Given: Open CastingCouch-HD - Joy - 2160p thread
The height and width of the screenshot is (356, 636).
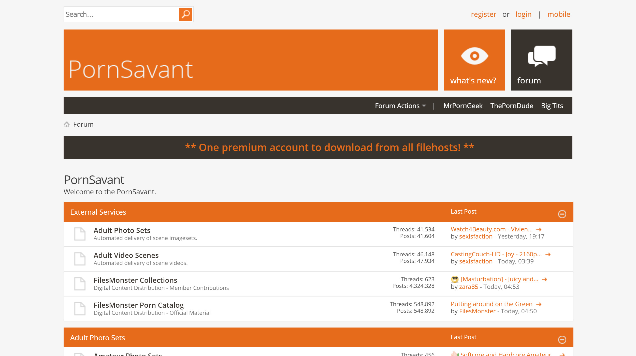Looking at the screenshot, I should click(496, 254).
